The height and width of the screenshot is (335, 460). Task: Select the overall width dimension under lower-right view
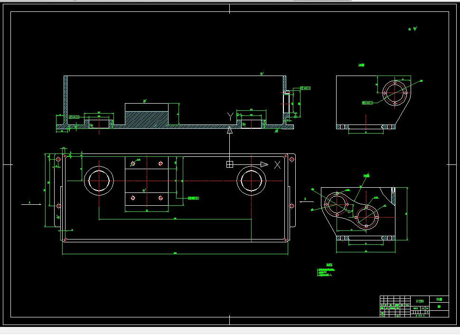point(366,252)
